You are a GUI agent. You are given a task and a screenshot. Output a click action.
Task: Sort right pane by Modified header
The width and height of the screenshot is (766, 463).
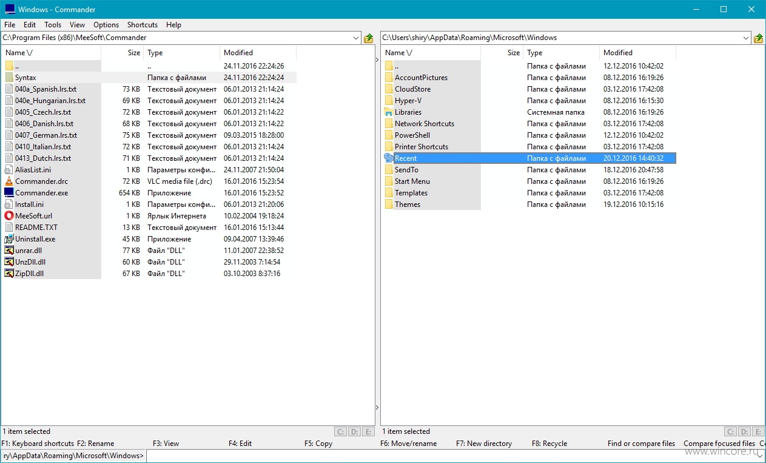tap(637, 53)
